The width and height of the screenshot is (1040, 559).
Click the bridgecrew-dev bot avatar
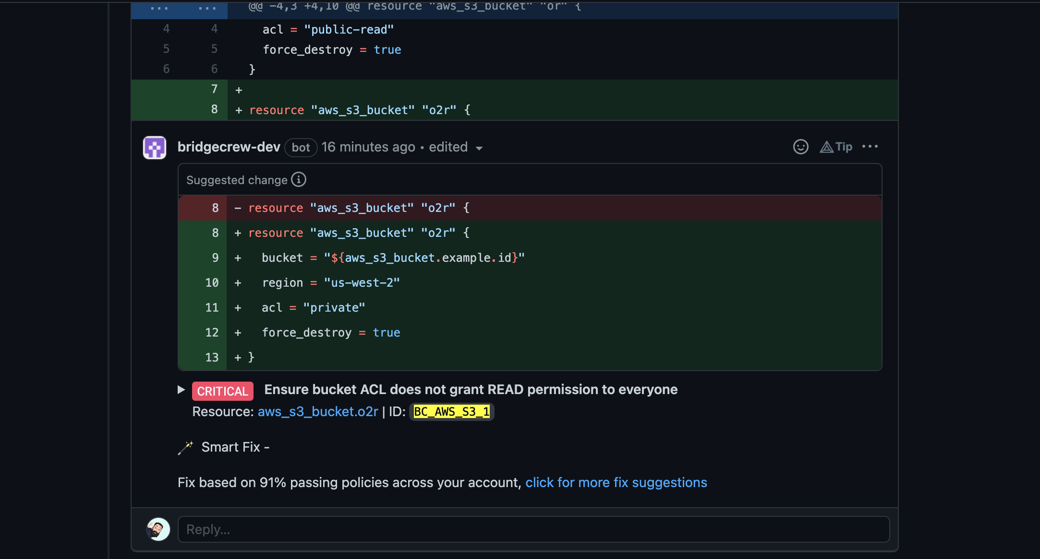click(x=155, y=148)
